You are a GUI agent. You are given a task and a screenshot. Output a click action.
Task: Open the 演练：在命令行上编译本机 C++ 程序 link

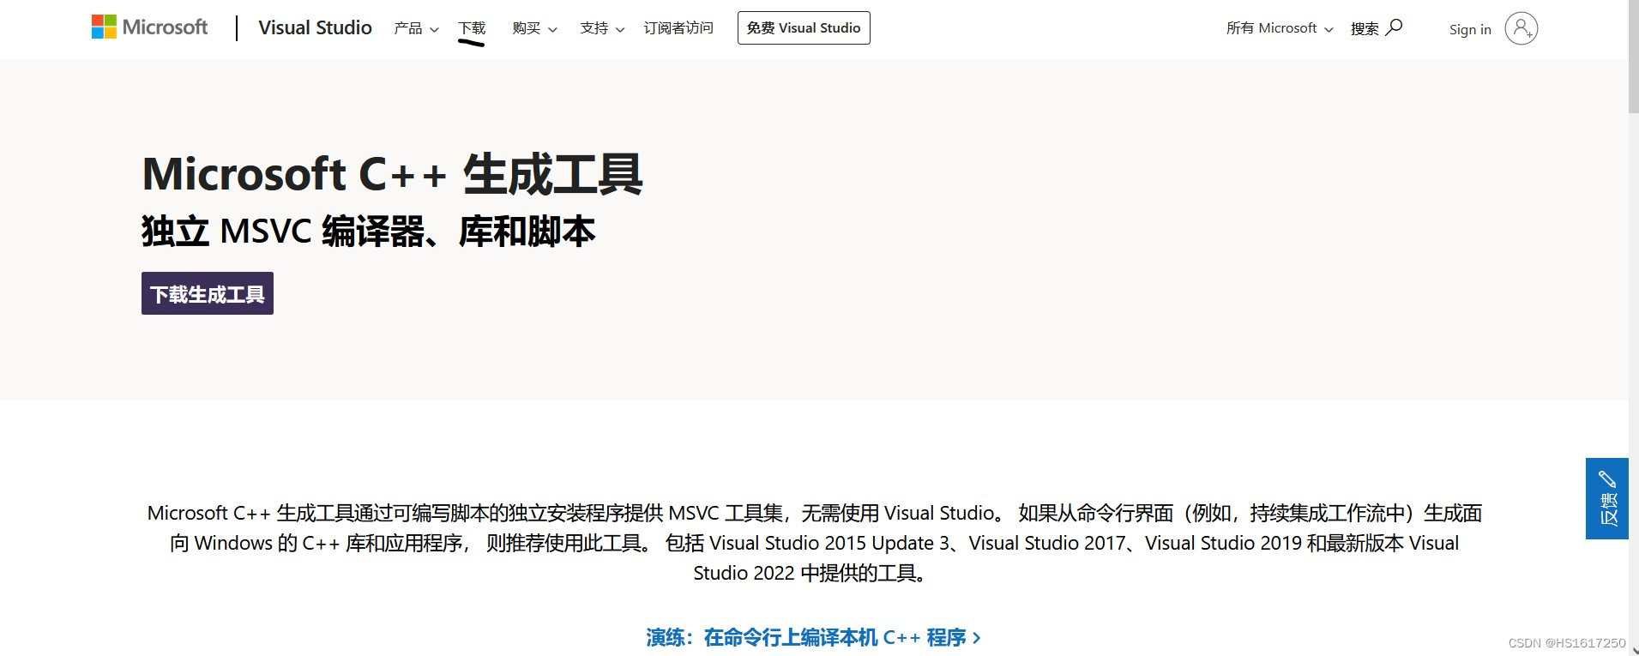(813, 637)
